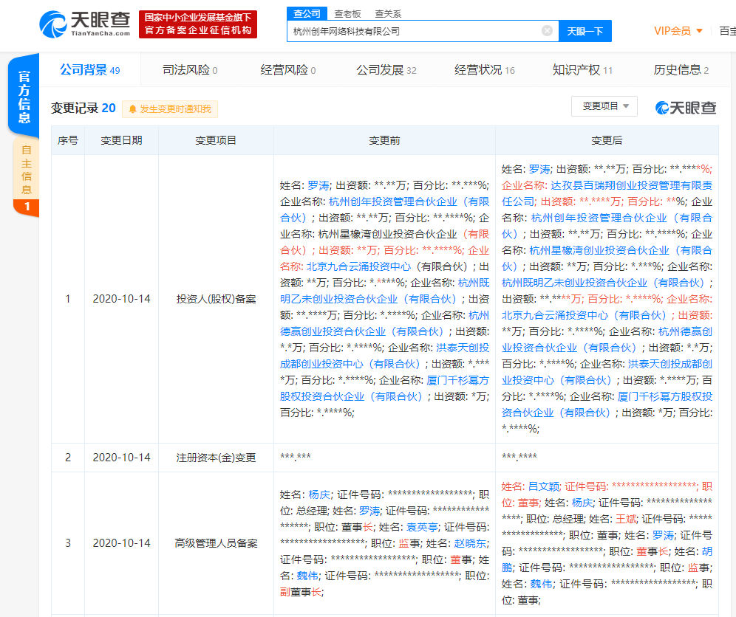Clear the search box with the X icon
Screen dimensions: 736x617
(547, 31)
